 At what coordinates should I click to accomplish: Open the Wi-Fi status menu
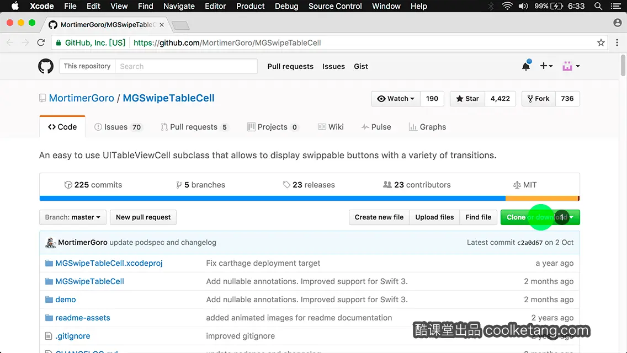(x=507, y=6)
